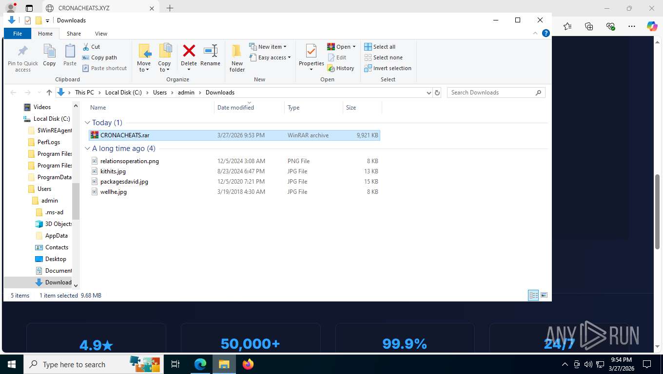The width and height of the screenshot is (663, 374).
Task: Sort by Date modified column
Action: pyautogui.click(x=249, y=108)
